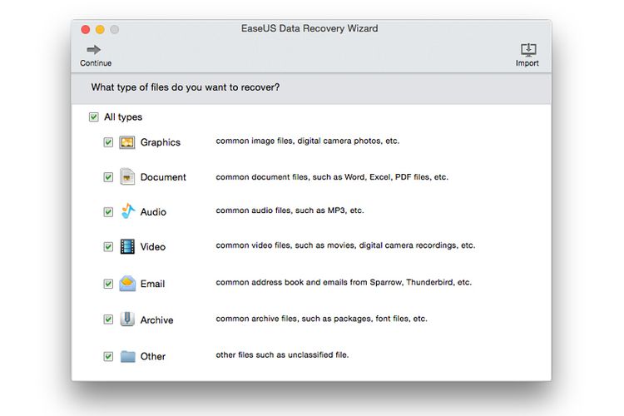Screen dimensions: 624x416
Task: Click the Video label
Action: click(x=153, y=247)
